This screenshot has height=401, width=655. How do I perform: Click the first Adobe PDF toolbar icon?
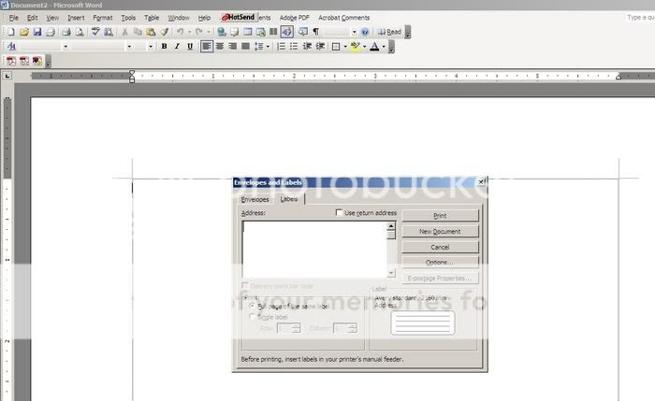[x=11, y=62]
